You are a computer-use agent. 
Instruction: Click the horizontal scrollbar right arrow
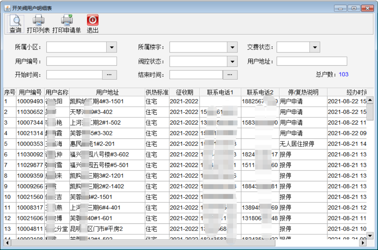(363, 243)
